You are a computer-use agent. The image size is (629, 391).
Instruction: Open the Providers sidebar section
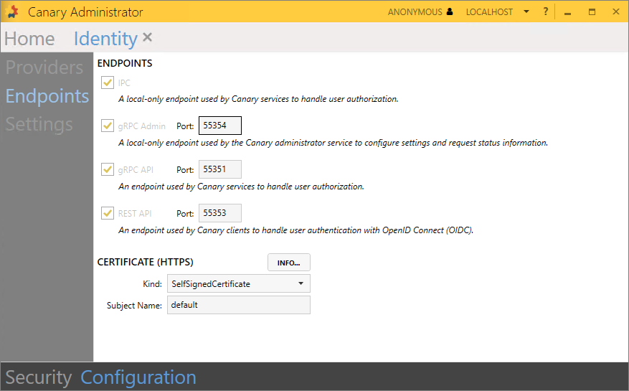(44, 67)
